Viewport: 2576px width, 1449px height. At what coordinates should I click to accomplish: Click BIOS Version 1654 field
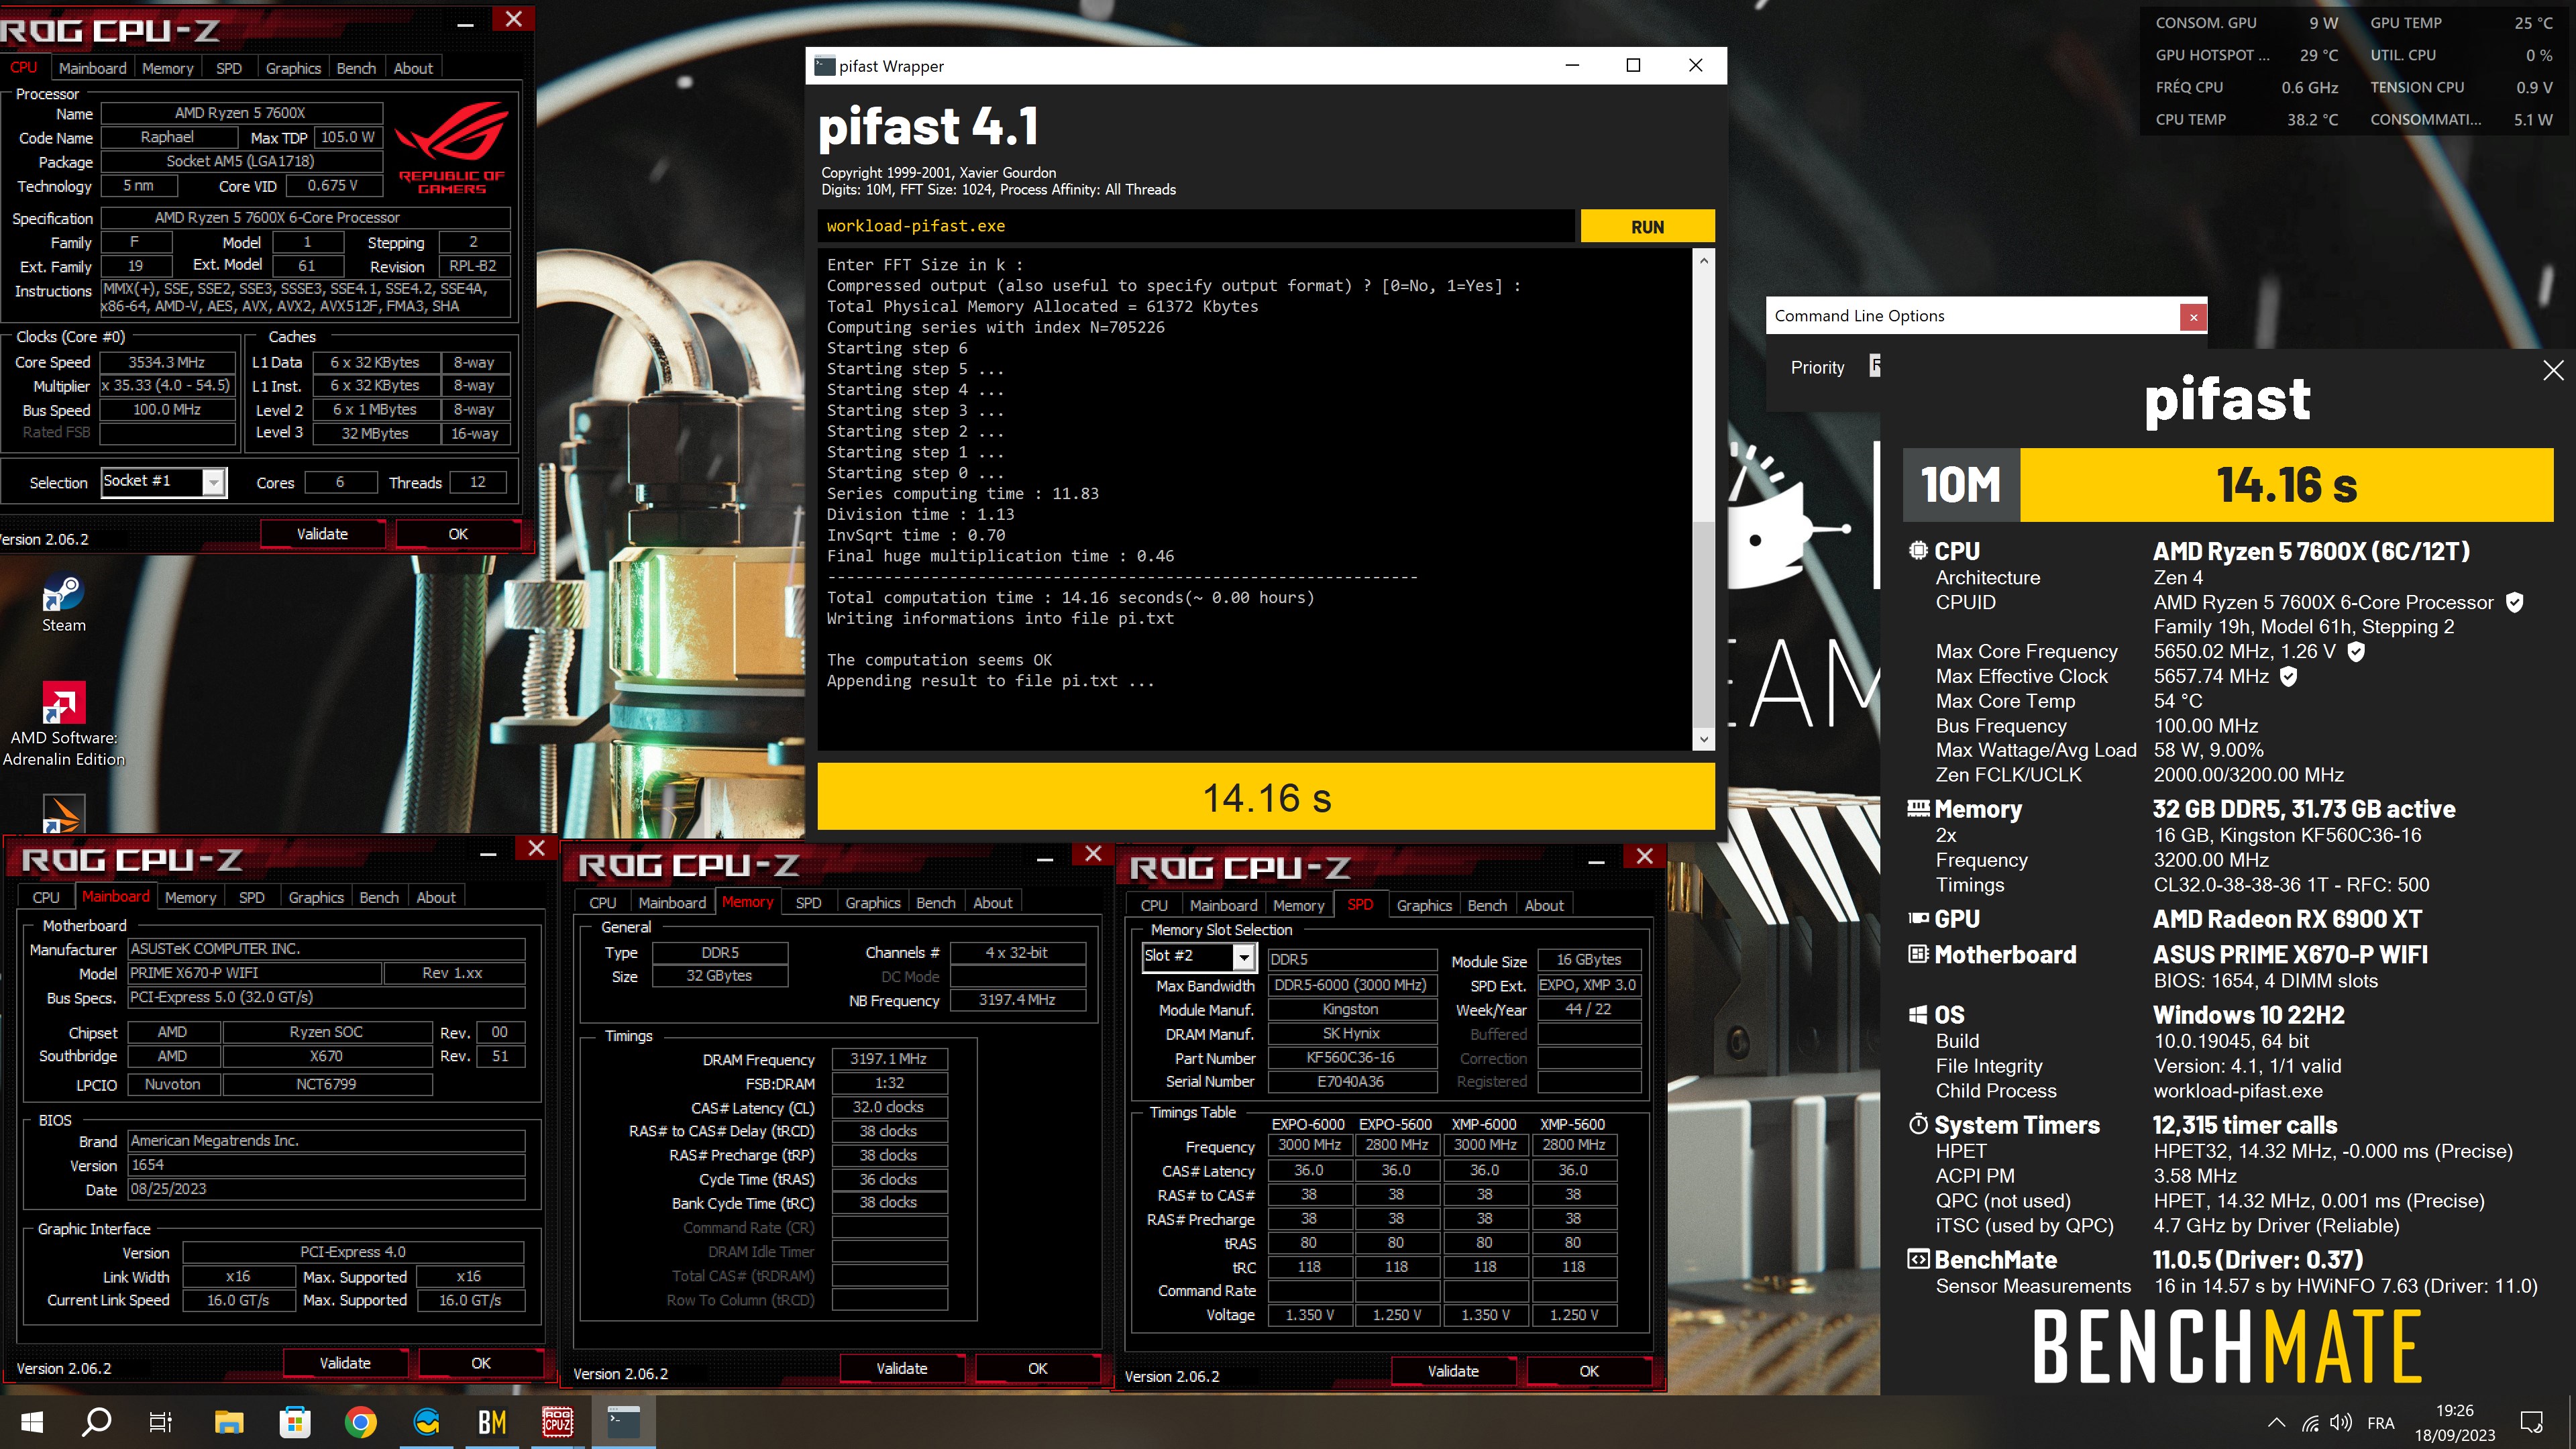tap(326, 1165)
